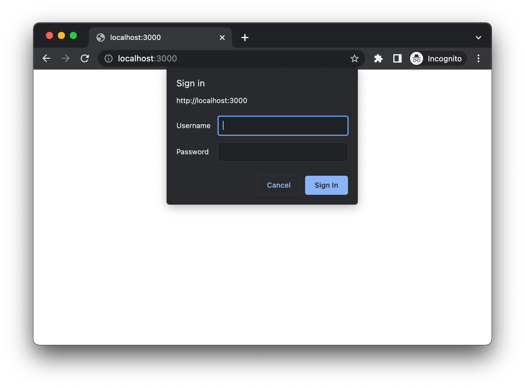Open the extensions puzzle-piece icon
This screenshot has height=389, width=525.
click(x=378, y=58)
